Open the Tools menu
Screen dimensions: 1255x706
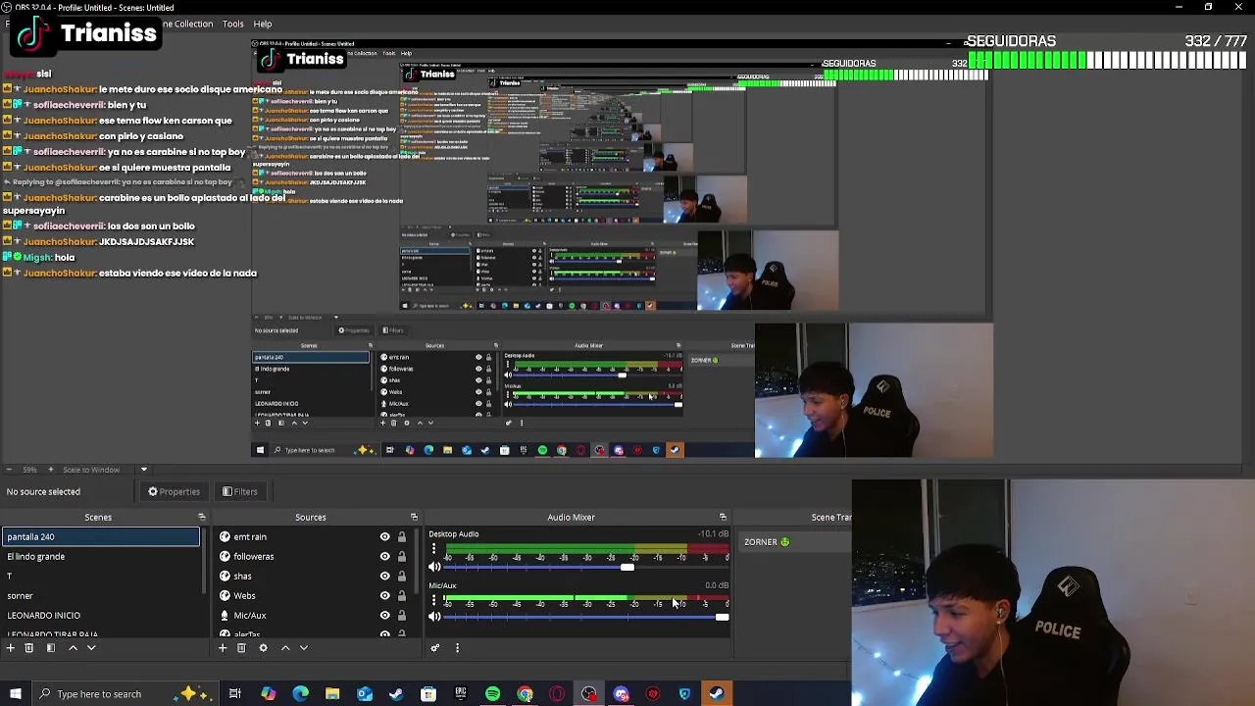pyautogui.click(x=232, y=24)
